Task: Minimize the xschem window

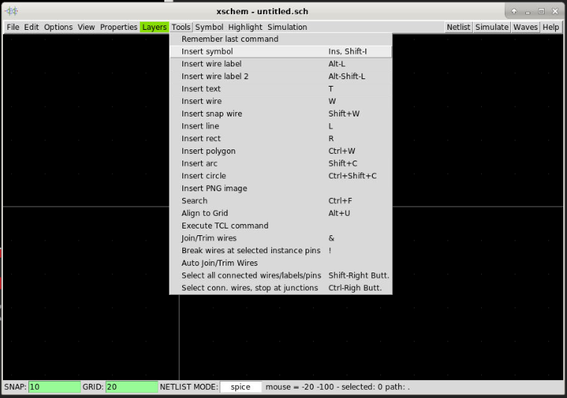Action: tap(527, 11)
